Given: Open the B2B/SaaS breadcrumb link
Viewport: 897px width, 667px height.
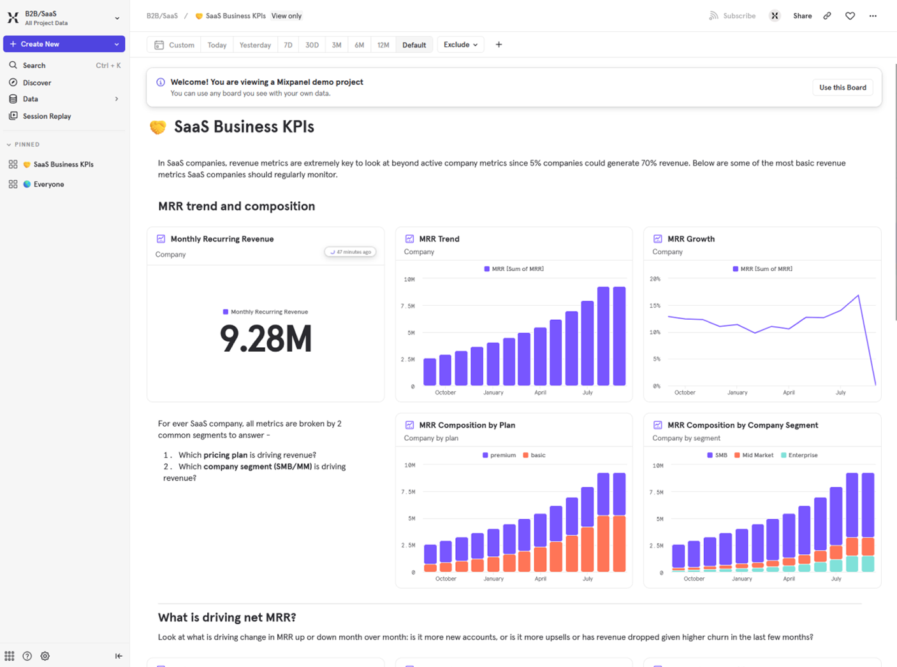Looking at the screenshot, I should pos(162,15).
